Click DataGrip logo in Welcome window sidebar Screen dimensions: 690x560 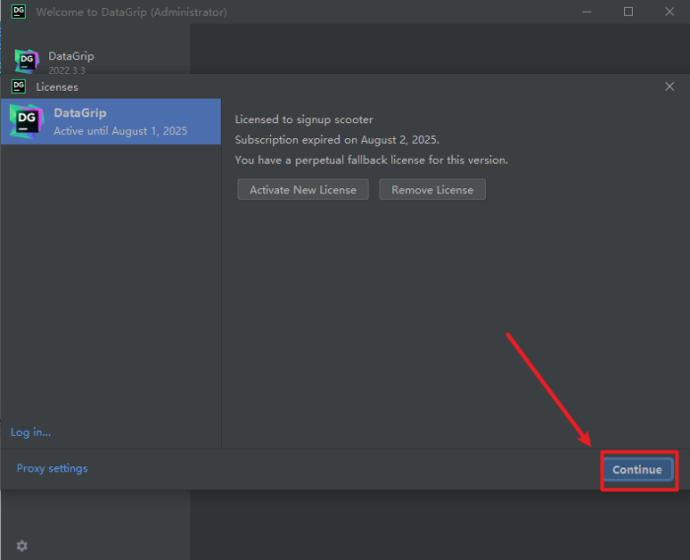coord(27,61)
